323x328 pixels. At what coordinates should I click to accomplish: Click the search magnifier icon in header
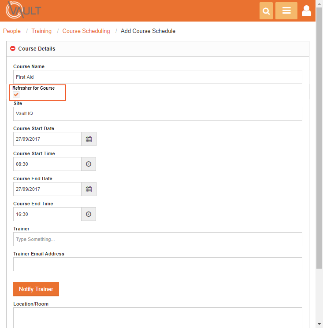pos(266,11)
